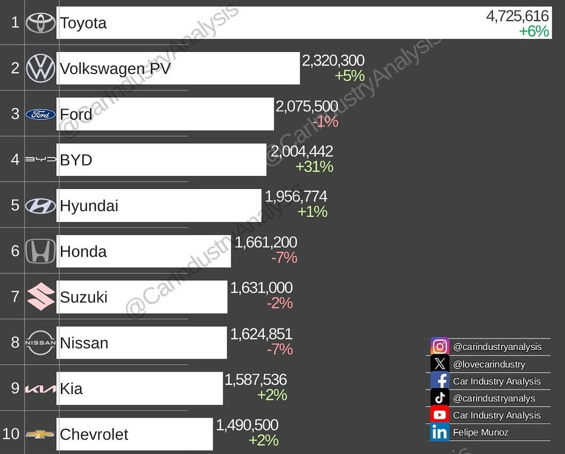Click the rank number 10
This screenshot has width=565, height=454.
click(x=11, y=434)
